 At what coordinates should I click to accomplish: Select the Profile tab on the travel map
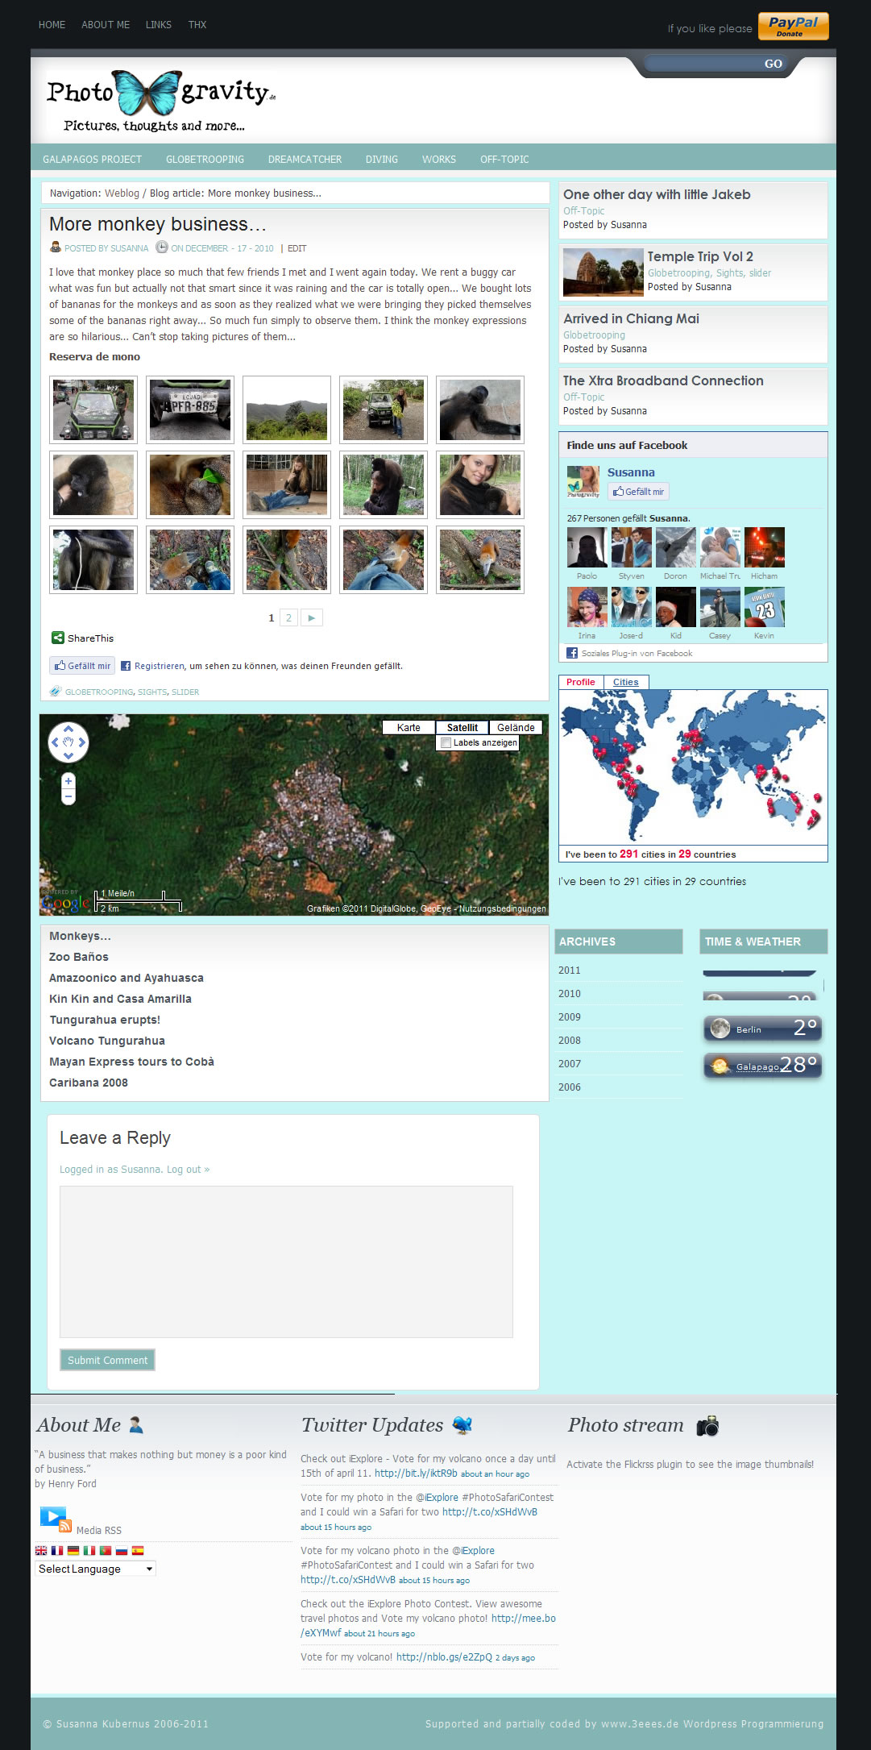click(581, 682)
